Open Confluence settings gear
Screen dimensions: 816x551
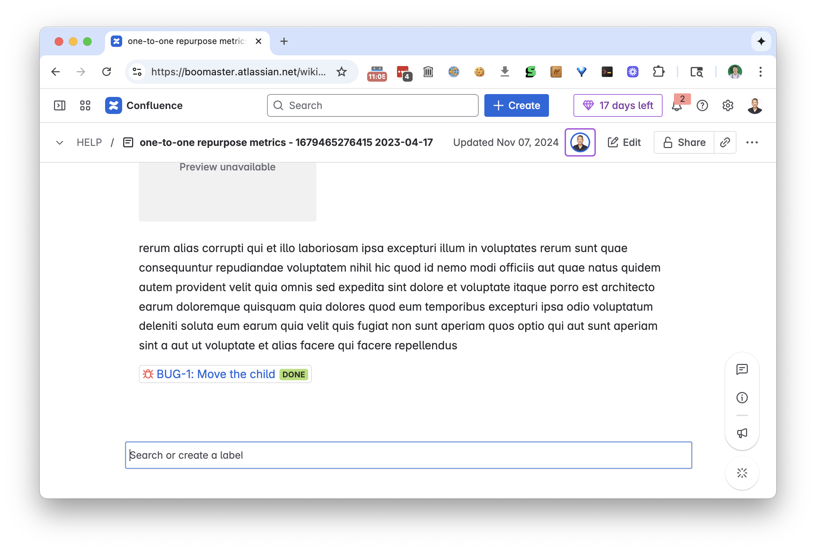point(728,105)
